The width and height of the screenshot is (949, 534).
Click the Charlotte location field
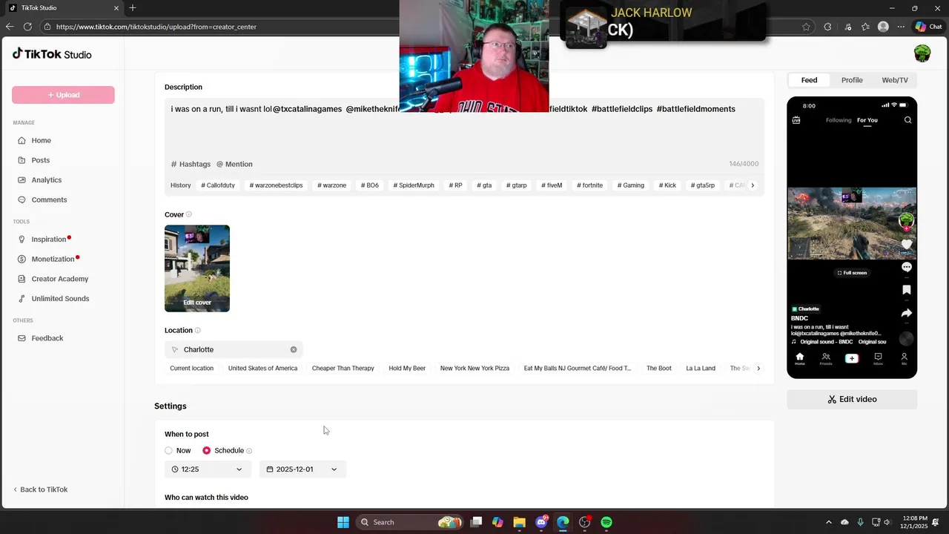pyautogui.click(x=234, y=349)
